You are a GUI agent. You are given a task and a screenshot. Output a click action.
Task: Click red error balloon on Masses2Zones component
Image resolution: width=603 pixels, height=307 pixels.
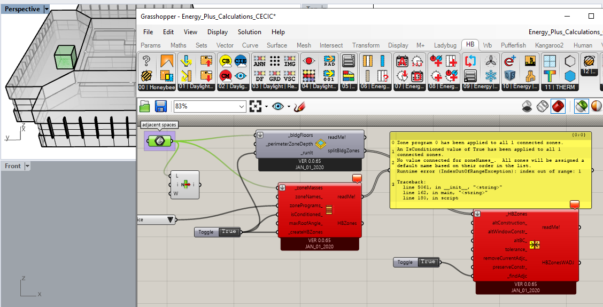[357, 178]
